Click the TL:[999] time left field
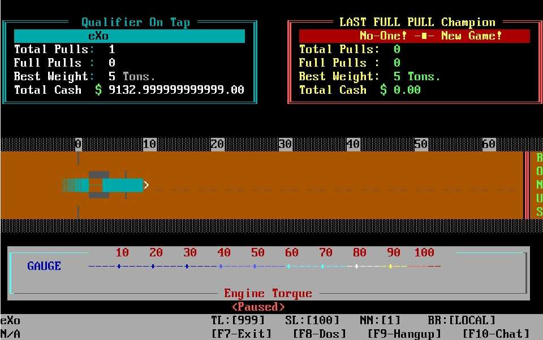The width and height of the screenshot is (543, 340). 238,320
